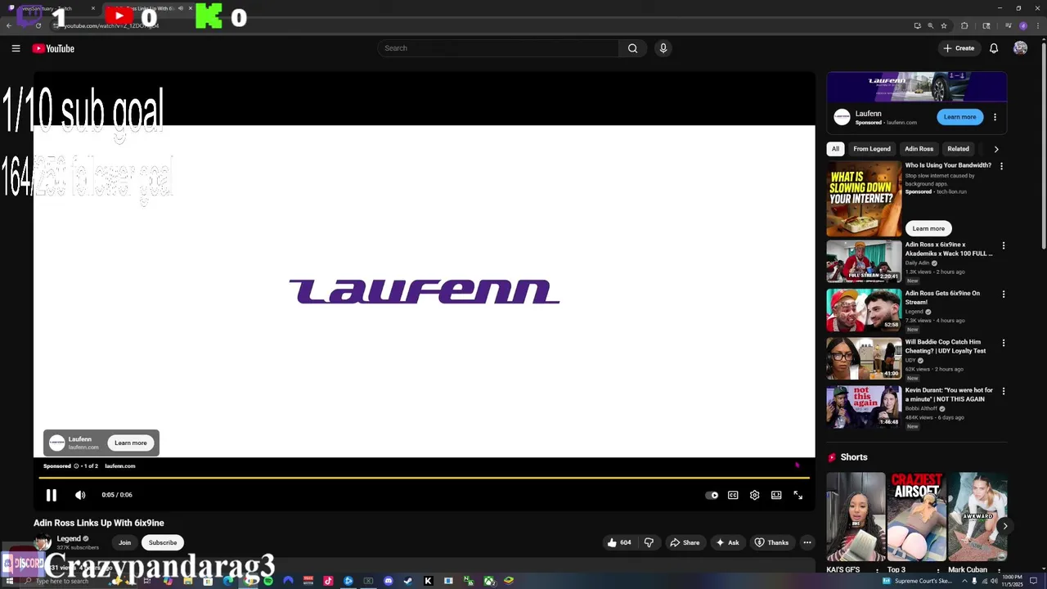Open menu for 'Adin Ross x 6ix9ine x Akademiks' video
Screen dimensions: 1047x589
point(1004,245)
